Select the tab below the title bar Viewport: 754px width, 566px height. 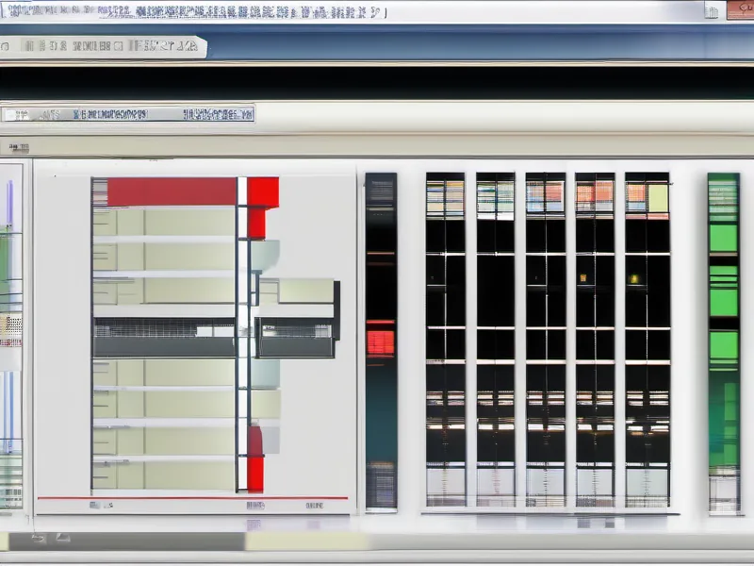pos(102,46)
